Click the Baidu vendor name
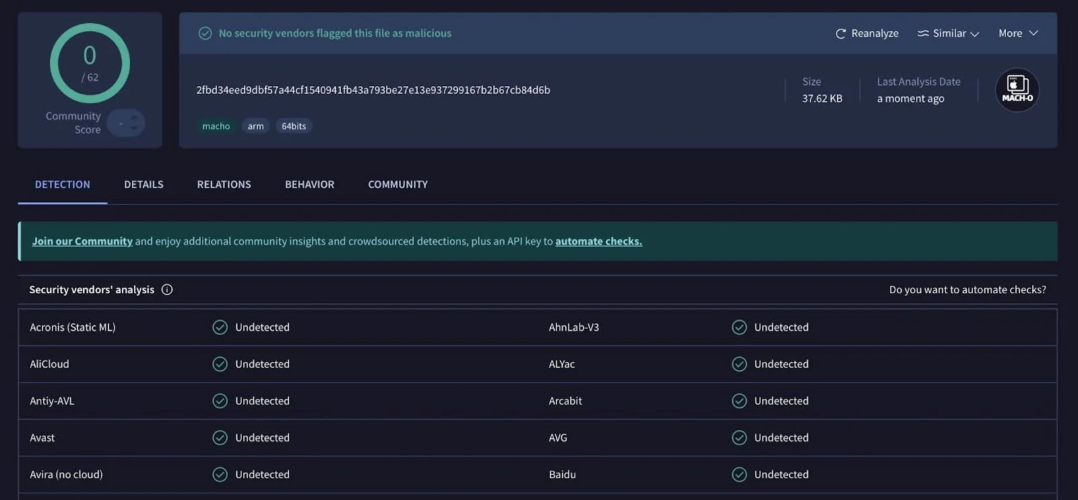 pos(562,474)
